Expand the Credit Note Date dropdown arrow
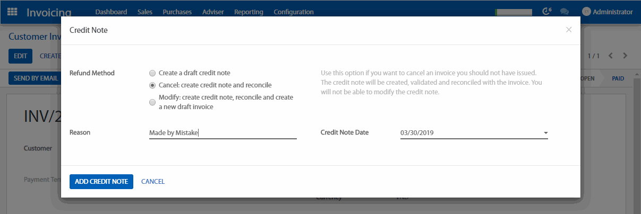The image size is (641, 214). (545, 133)
